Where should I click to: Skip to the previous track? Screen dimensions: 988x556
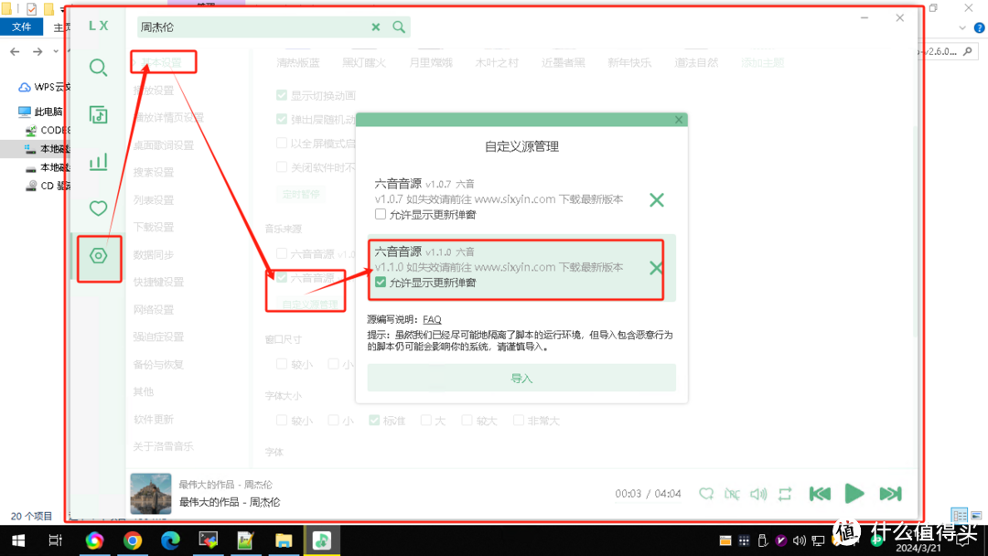pos(820,494)
